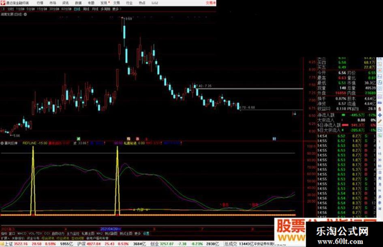
Task: Click the settings icon beside the stock name
Action: point(25,15)
